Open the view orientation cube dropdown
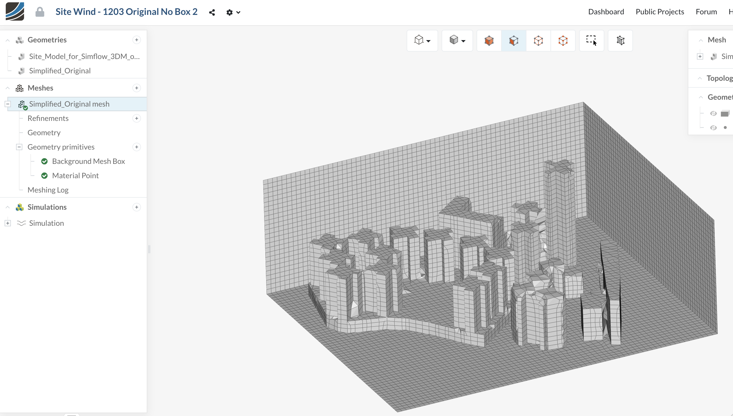The height and width of the screenshot is (416, 733). click(422, 40)
